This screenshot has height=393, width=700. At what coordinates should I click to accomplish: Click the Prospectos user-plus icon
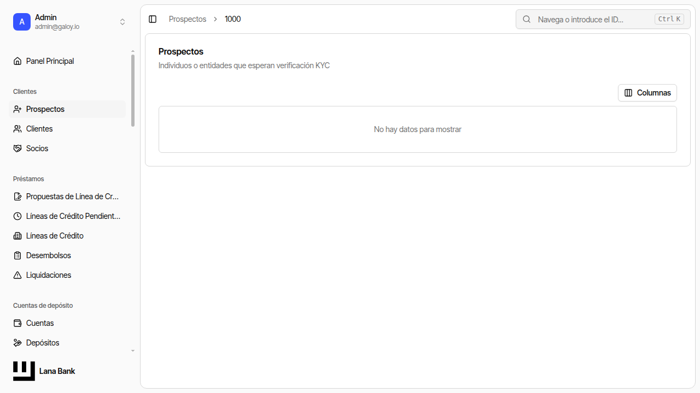pyautogui.click(x=17, y=109)
